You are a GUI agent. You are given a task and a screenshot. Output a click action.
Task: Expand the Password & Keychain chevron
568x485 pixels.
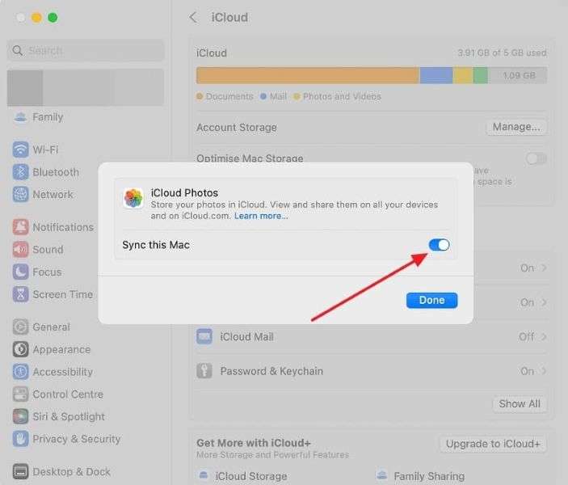pos(544,371)
